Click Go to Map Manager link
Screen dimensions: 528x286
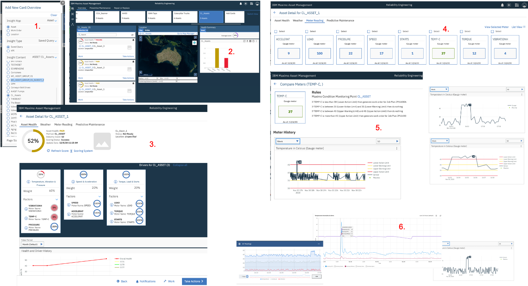[x=186, y=33]
